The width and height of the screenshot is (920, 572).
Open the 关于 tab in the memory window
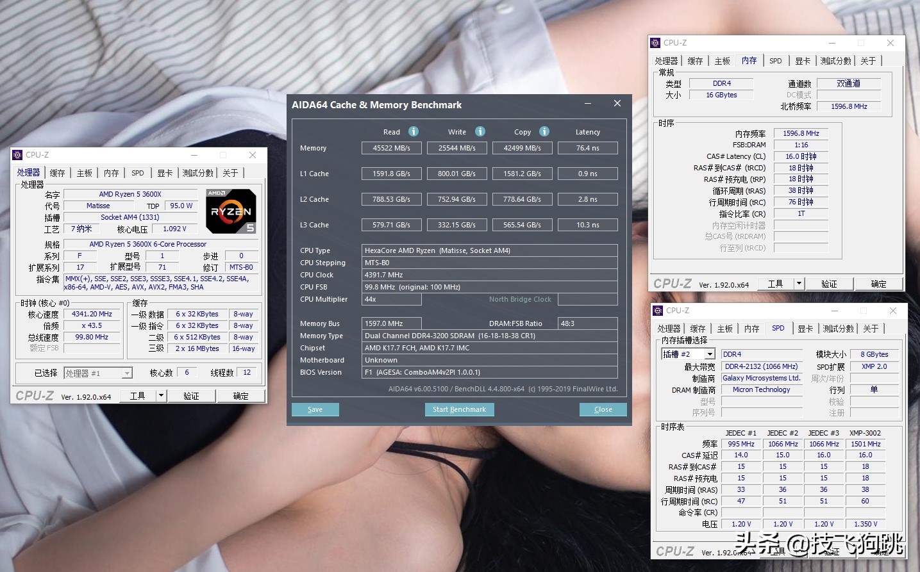click(869, 60)
